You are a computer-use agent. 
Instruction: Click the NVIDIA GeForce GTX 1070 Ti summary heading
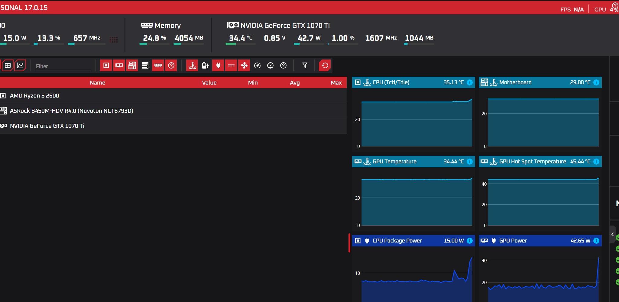285,26
